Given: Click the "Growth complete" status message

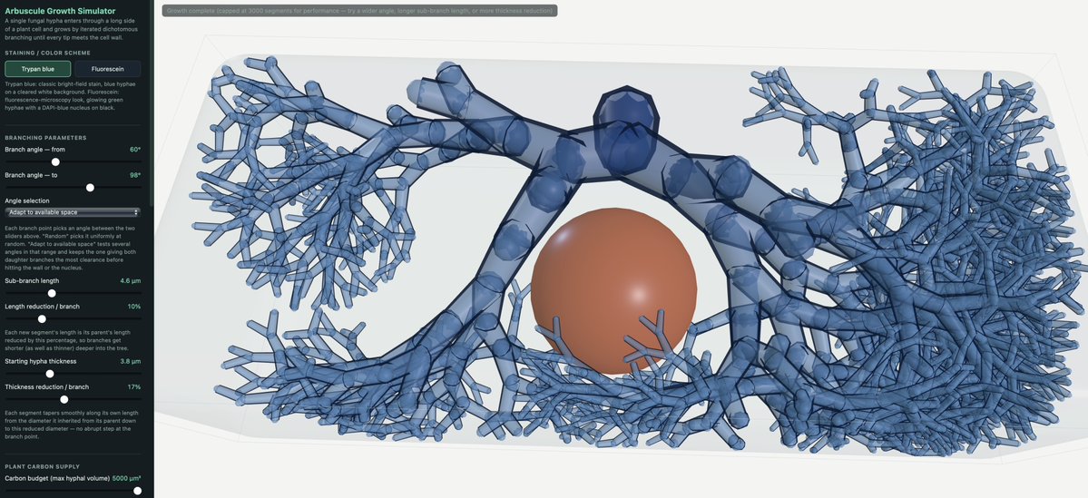Looking at the screenshot, I should pyautogui.click(x=359, y=11).
